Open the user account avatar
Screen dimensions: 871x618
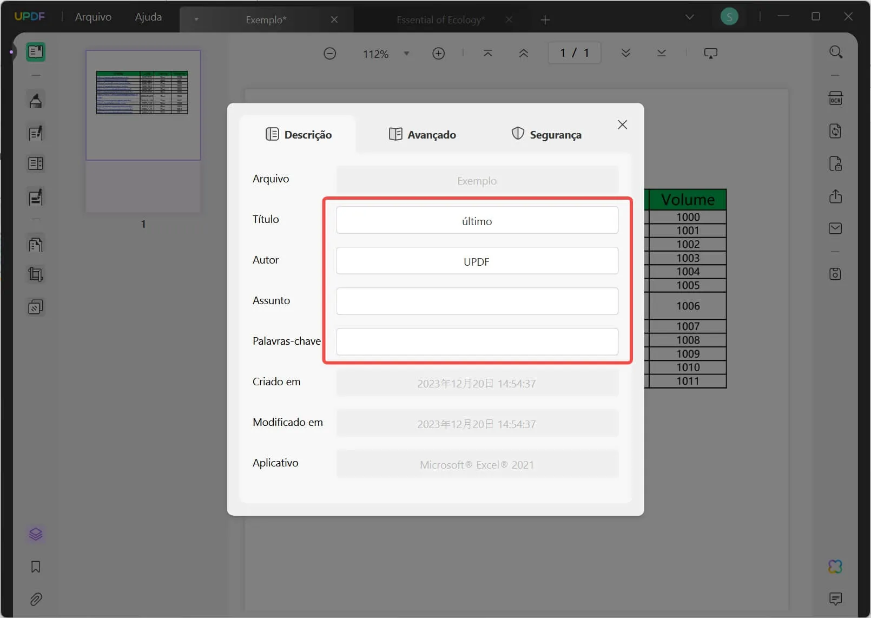[x=729, y=17]
